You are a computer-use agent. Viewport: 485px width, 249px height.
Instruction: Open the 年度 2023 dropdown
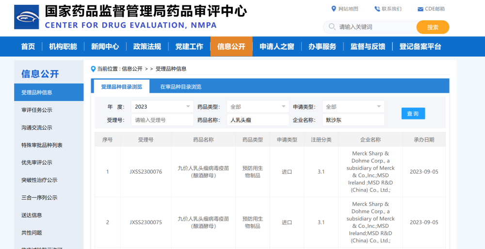coord(162,107)
